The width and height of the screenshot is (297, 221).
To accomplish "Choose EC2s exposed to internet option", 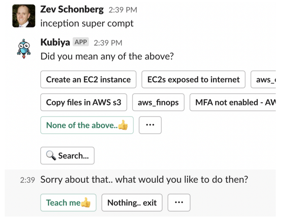I will [x=193, y=79].
